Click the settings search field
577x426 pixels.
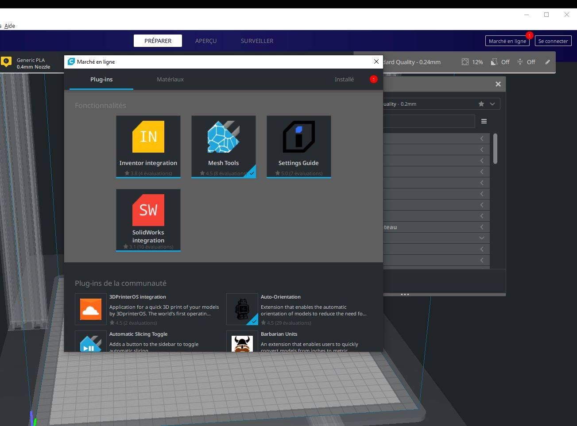click(429, 121)
